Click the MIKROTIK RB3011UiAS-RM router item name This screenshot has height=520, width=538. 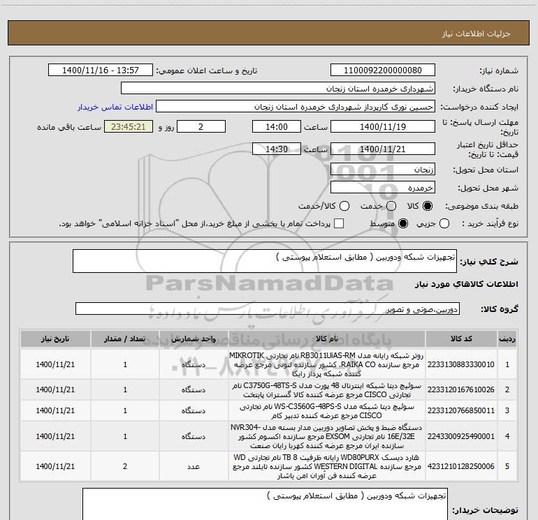(x=327, y=364)
